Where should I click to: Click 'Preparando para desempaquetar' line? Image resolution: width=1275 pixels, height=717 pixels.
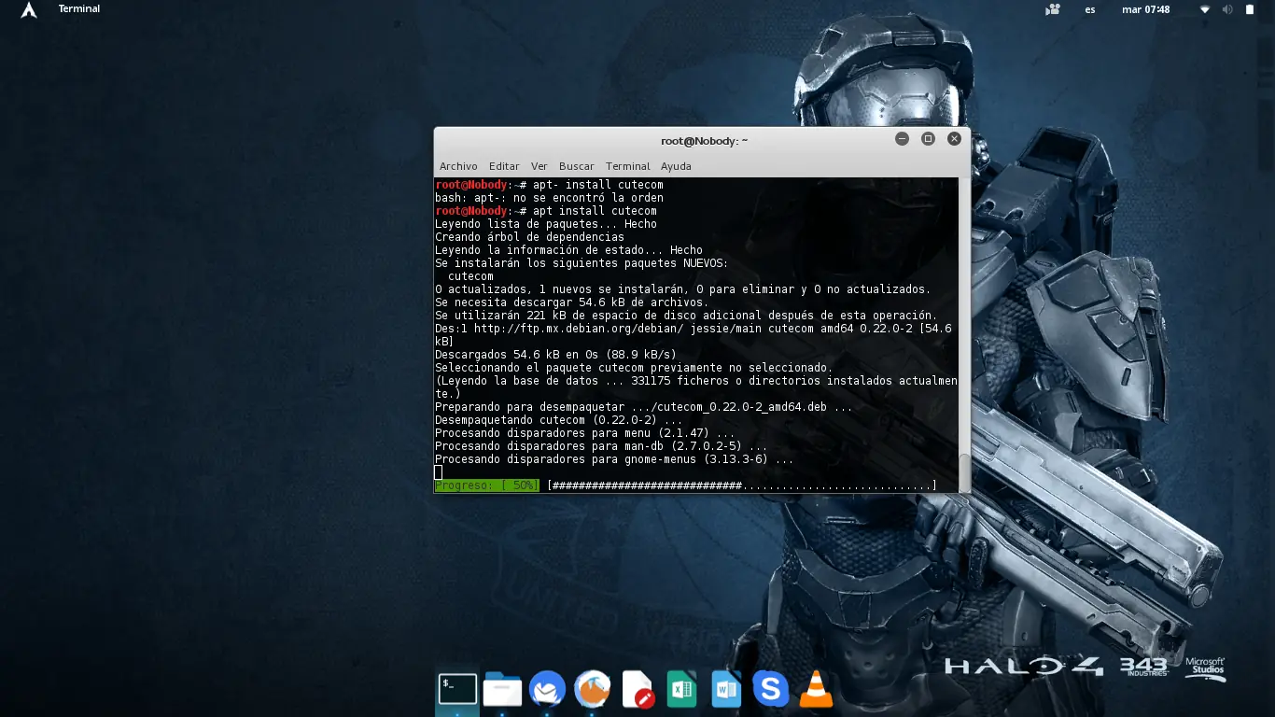(643, 407)
